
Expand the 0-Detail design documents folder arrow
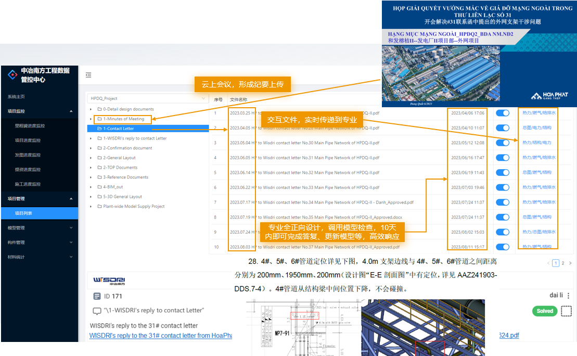tap(91, 109)
